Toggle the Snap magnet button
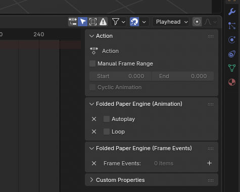Viewport: 240px width, 192px height. point(134,22)
